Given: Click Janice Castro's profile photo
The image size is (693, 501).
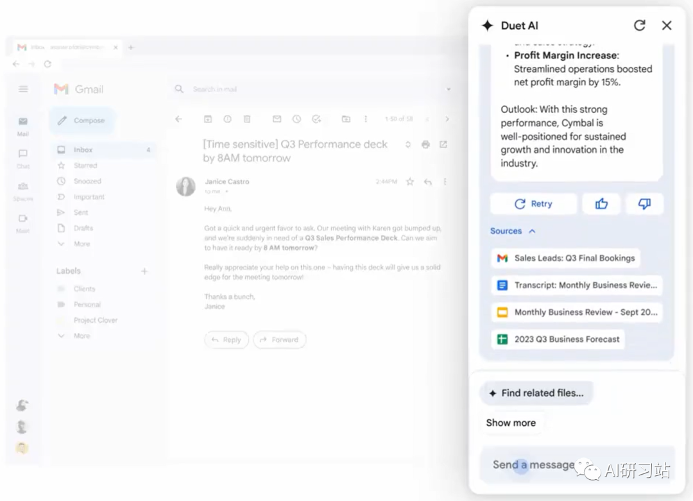Looking at the screenshot, I should pyautogui.click(x=185, y=187).
